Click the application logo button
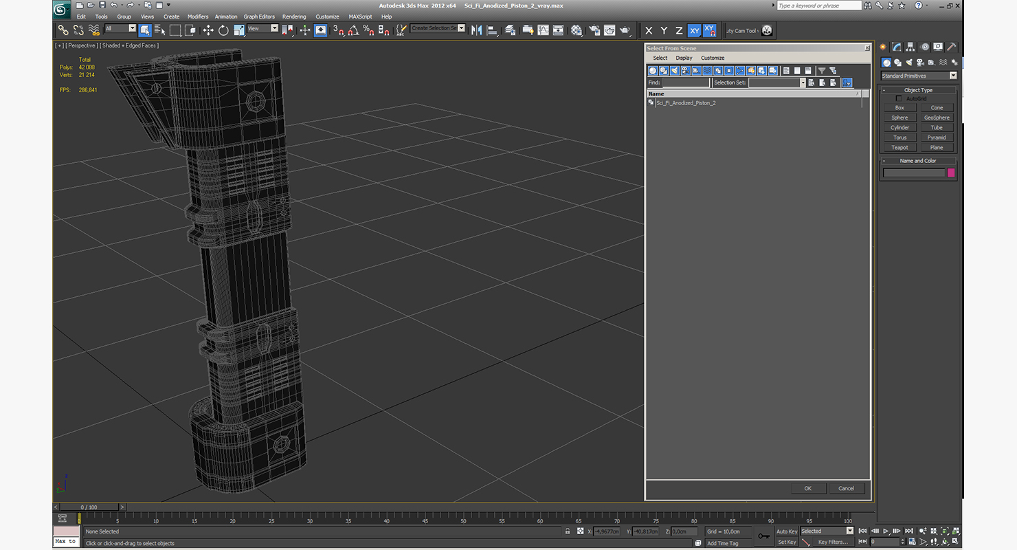Viewport: 1017px width, 550px height. (x=61, y=10)
